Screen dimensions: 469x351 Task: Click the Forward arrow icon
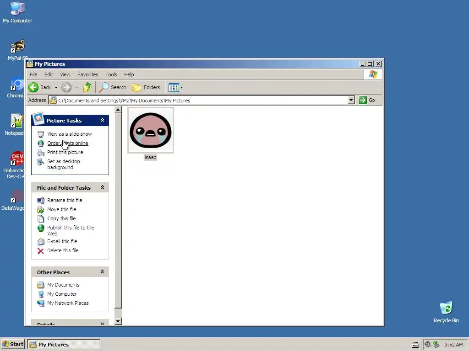(66, 87)
